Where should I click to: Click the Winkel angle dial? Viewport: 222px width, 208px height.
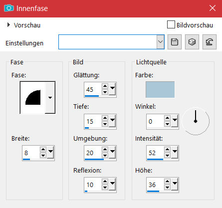point(196,121)
